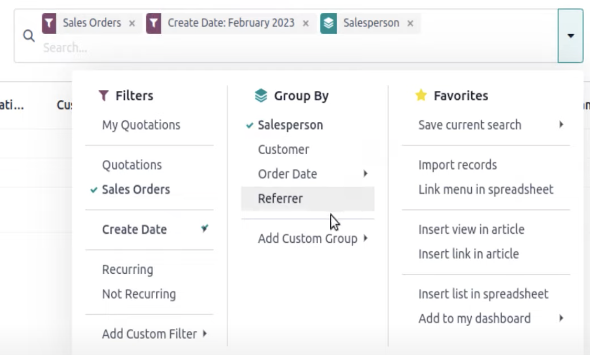This screenshot has width=590, height=355.
Task: Click the Group By layers icon
Action: point(261,96)
